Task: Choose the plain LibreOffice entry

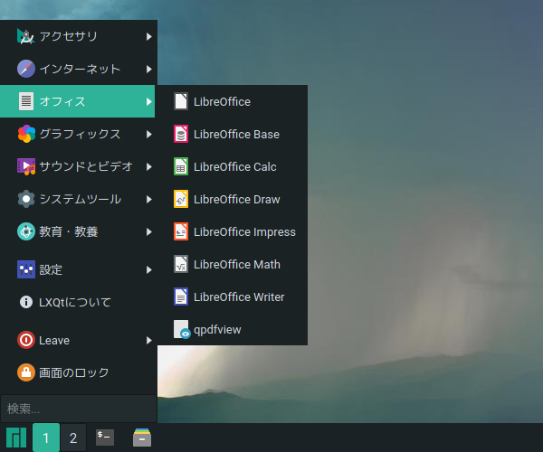Action: (x=233, y=101)
